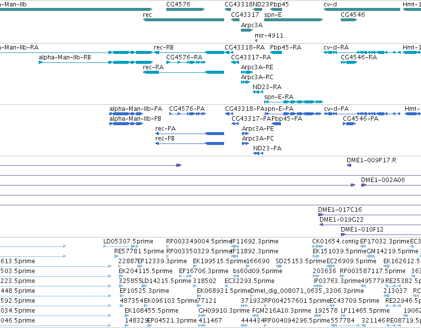Select the 557784 EST label
Screen dimensions: 421x328
click(343, 321)
